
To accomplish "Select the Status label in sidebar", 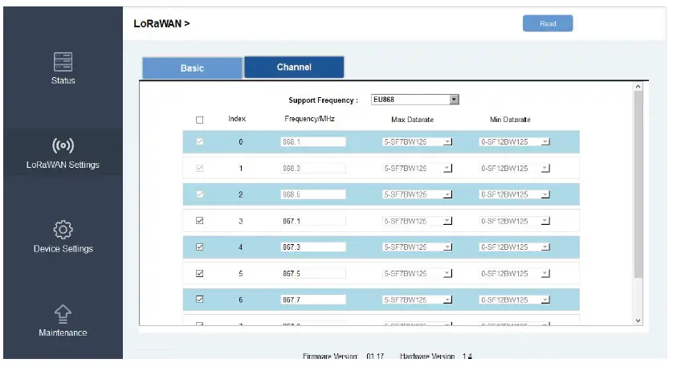I will click(x=63, y=80).
